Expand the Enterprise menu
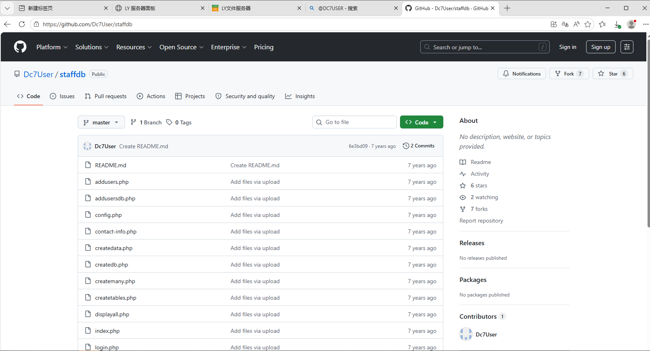The width and height of the screenshot is (650, 351). [229, 47]
